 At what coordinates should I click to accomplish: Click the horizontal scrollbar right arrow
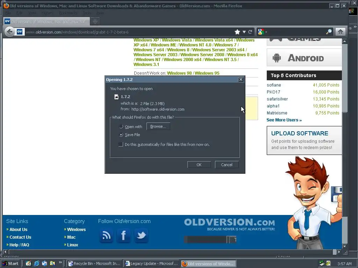coord(339,252)
